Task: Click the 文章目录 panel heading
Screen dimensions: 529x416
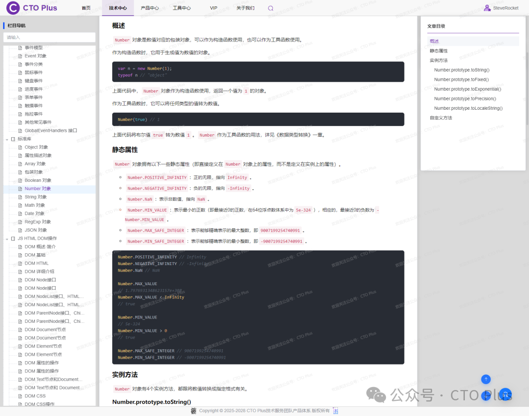Action: [436, 26]
